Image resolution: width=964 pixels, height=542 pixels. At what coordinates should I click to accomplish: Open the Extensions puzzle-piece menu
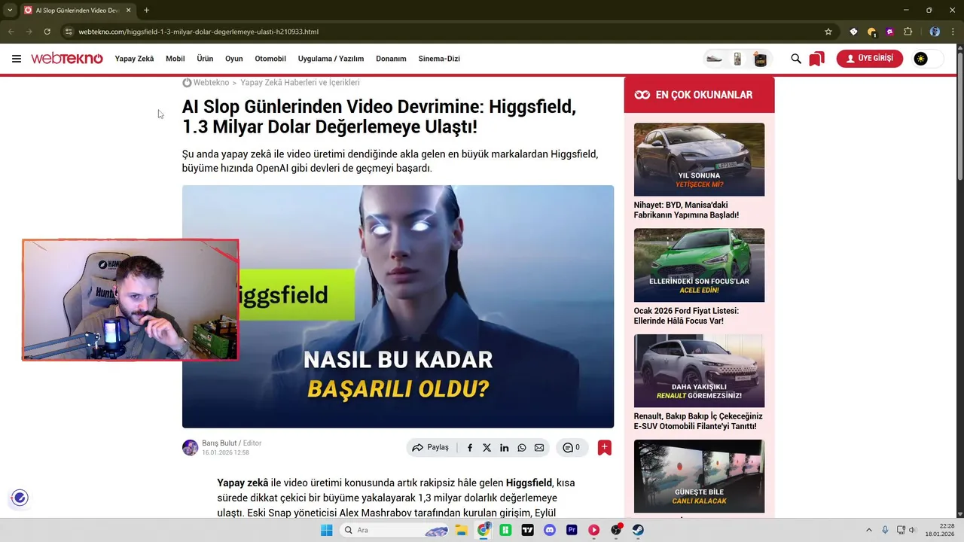[x=908, y=32]
